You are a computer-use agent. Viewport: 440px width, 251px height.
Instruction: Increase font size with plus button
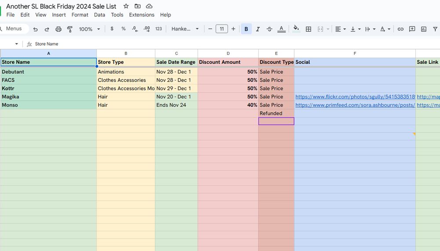233,29
